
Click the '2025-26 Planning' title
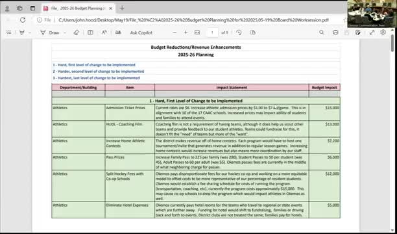tap(196, 55)
